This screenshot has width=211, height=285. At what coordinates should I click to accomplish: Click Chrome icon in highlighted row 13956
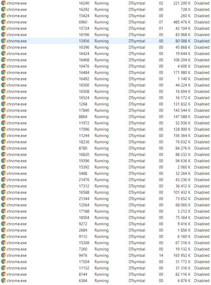tap(4, 41)
